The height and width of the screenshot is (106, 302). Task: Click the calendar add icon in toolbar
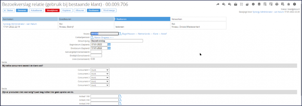tap(283, 4)
